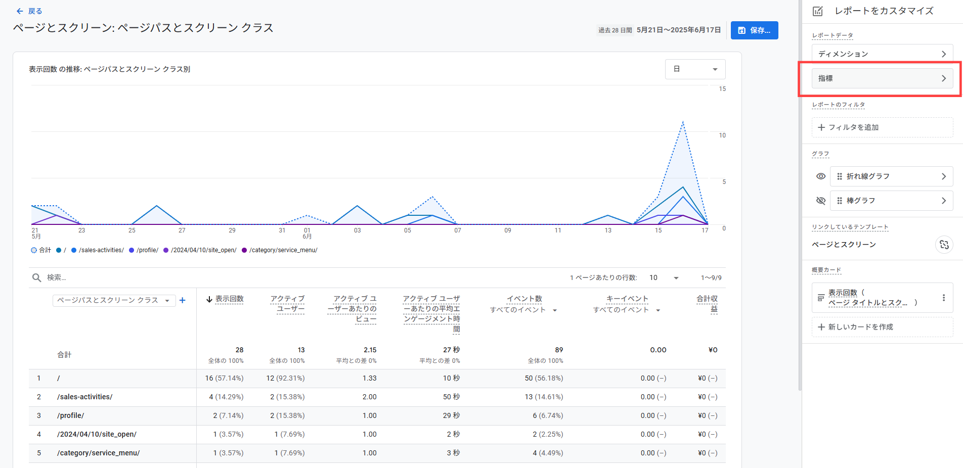Click the リンクしているテンプレート label
963x468 pixels.
pyautogui.click(x=850, y=227)
